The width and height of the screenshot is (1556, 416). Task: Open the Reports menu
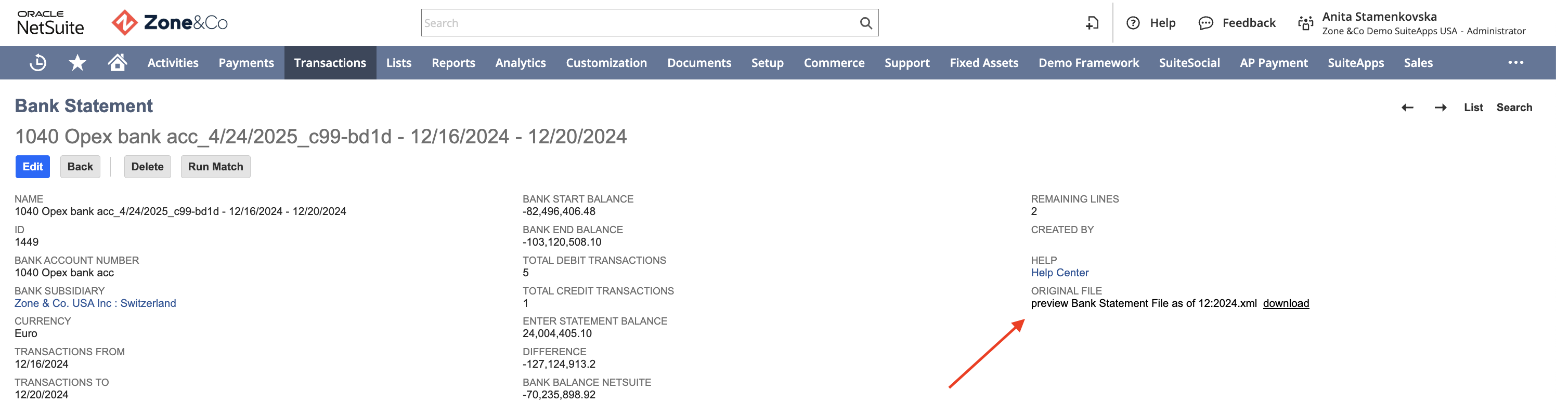pyautogui.click(x=453, y=63)
